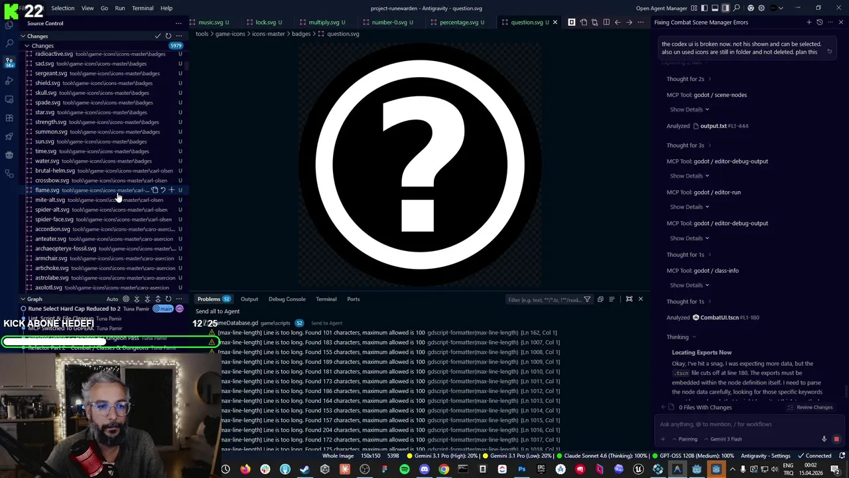
Task: Show Details for godot / editor-run tool
Action: (689, 207)
